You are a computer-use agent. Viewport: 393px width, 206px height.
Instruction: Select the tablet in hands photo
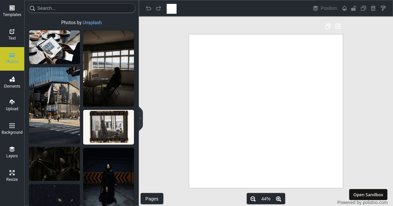coord(54,47)
